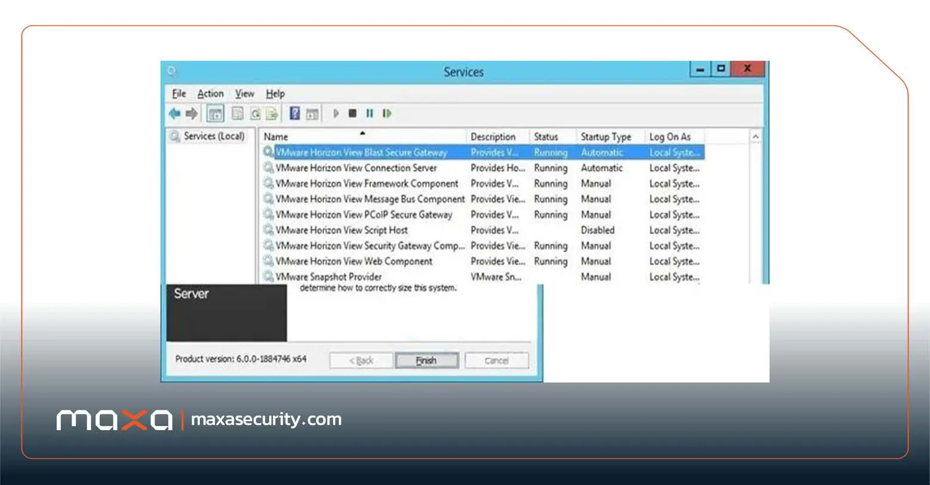Open the Help menu
The width and height of the screenshot is (930, 485).
275,94
